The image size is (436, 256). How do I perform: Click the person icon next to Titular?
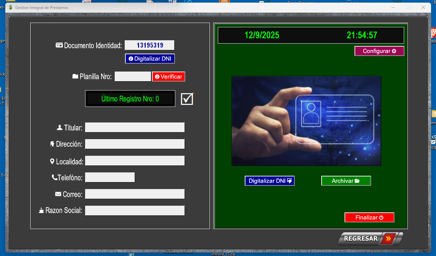tap(60, 128)
